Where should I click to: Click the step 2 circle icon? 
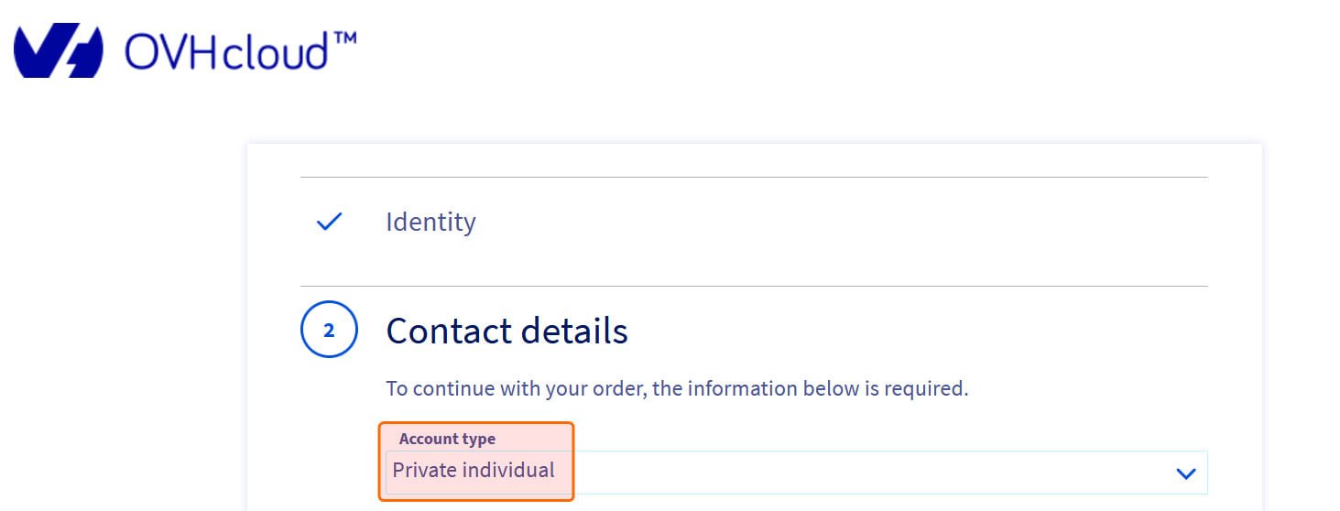point(329,330)
